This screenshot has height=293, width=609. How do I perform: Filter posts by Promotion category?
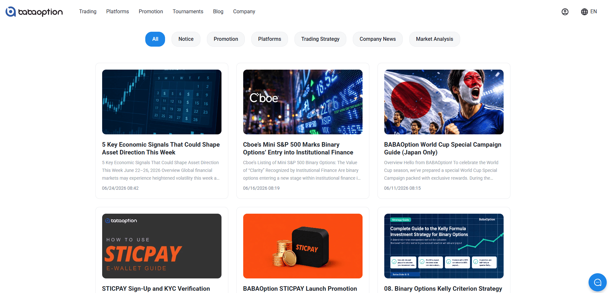point(226,39)
